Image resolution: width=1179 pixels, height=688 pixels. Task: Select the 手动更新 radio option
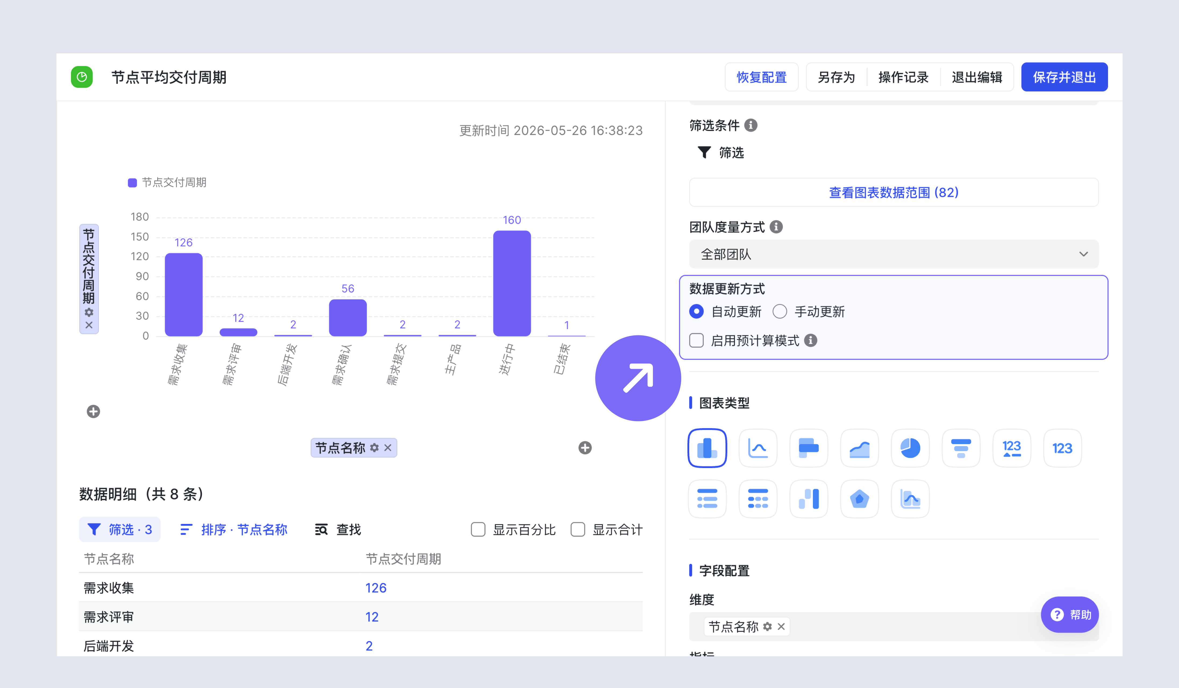click(x=780, y=311)
